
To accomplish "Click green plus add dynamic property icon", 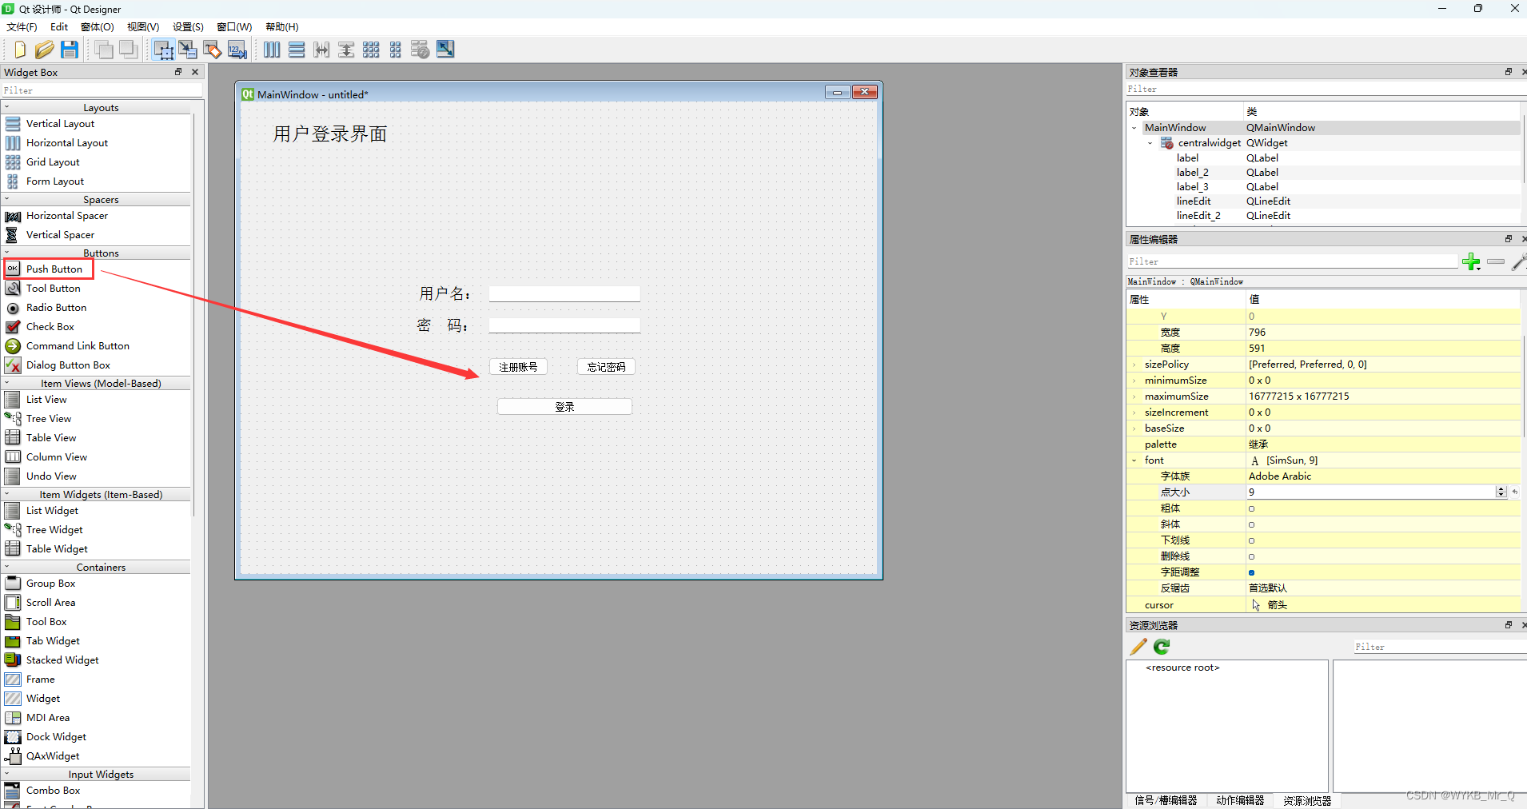I will coord(1470,261).
